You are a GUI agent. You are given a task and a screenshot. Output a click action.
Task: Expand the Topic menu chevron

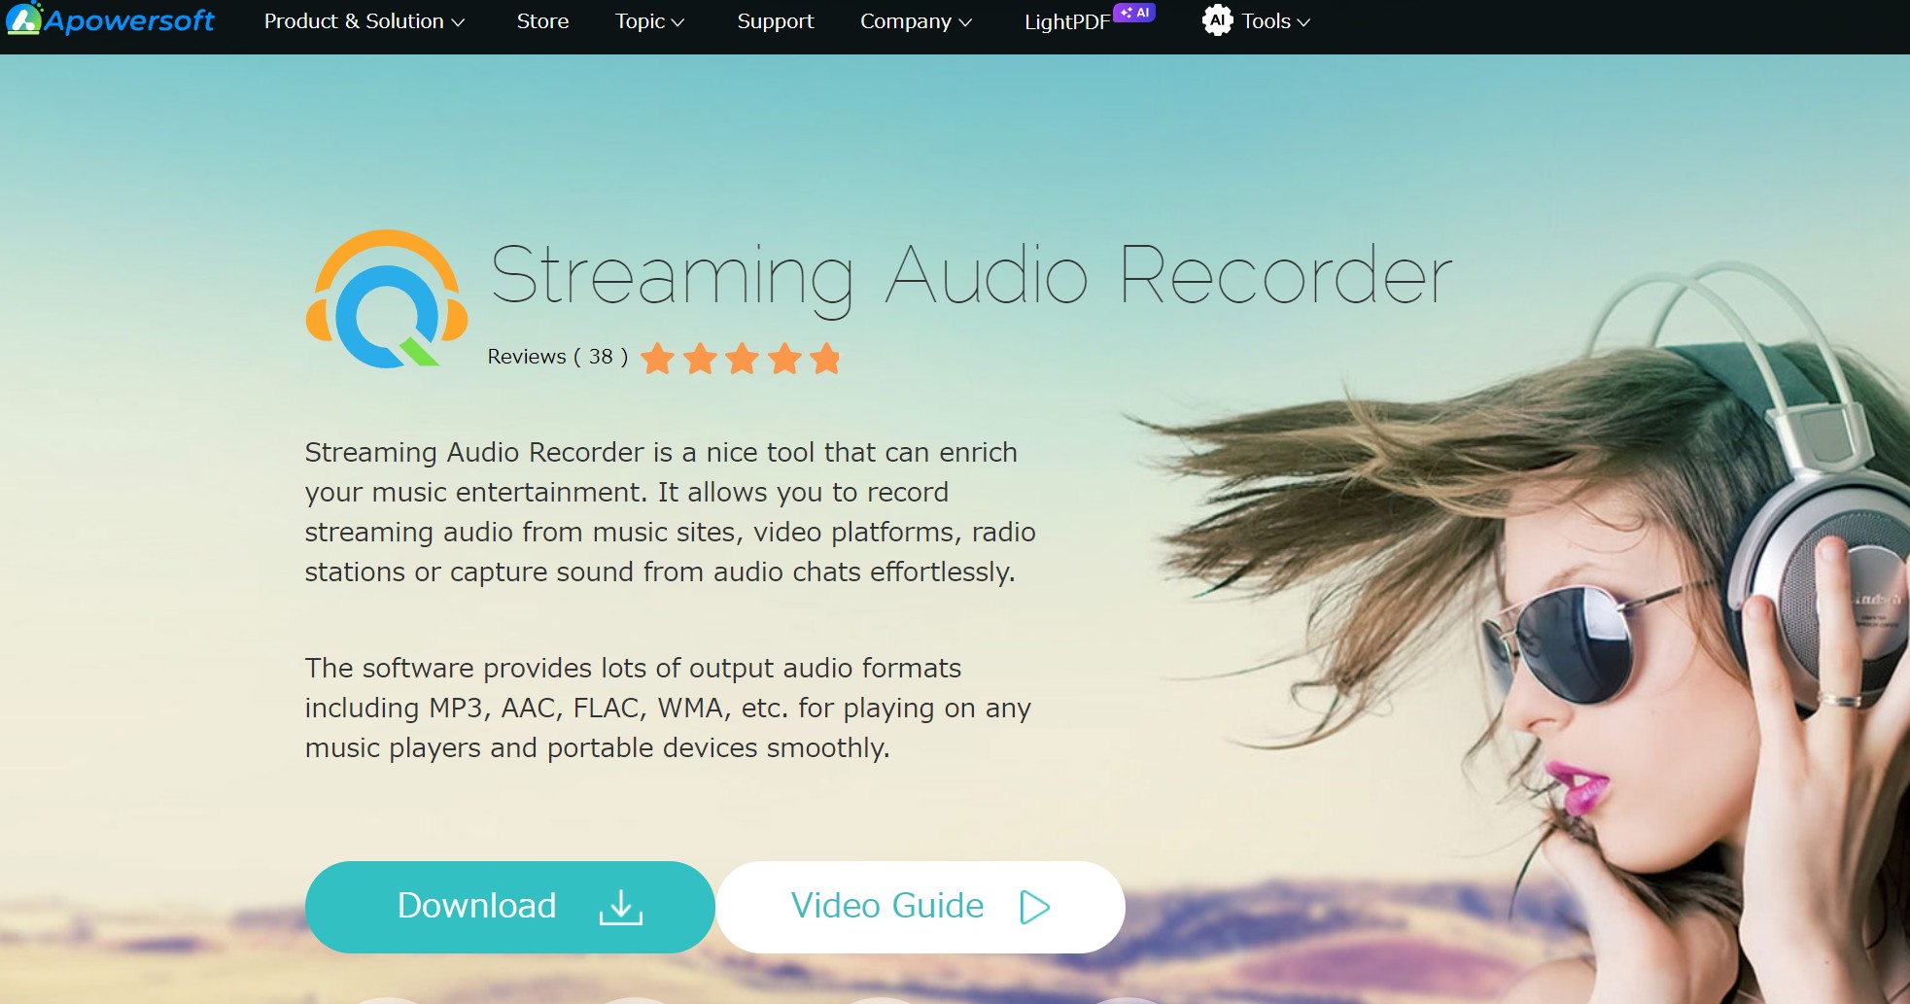click(678, 22)
